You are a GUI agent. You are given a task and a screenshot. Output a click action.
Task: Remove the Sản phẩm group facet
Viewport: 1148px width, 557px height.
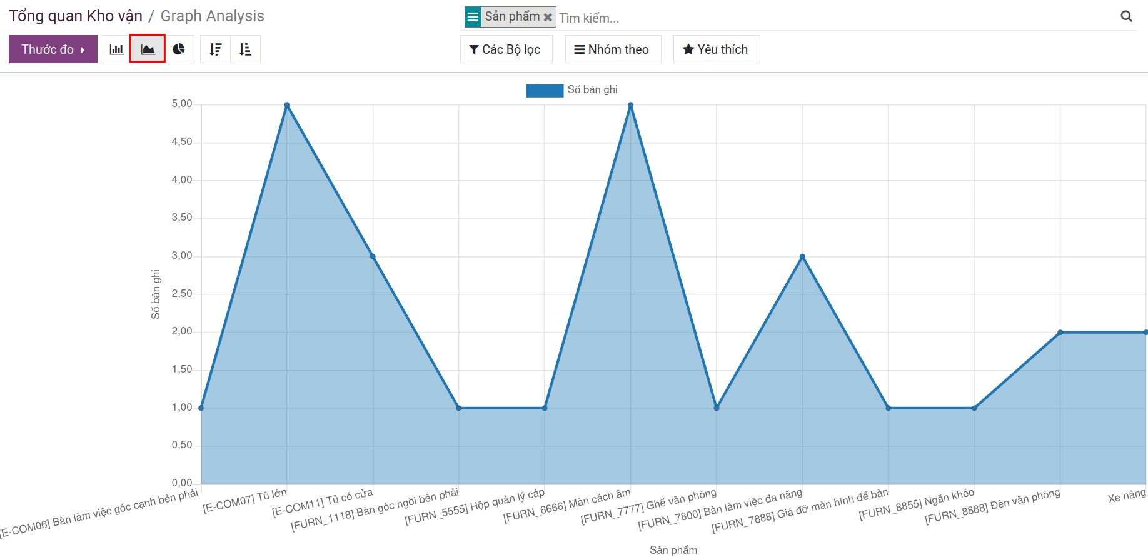(548, 18)
